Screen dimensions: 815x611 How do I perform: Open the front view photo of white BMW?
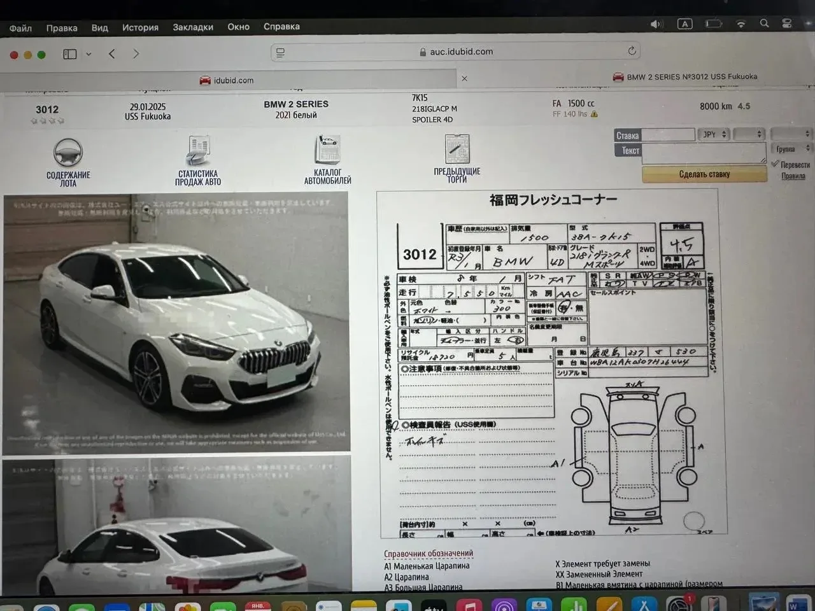176,323
